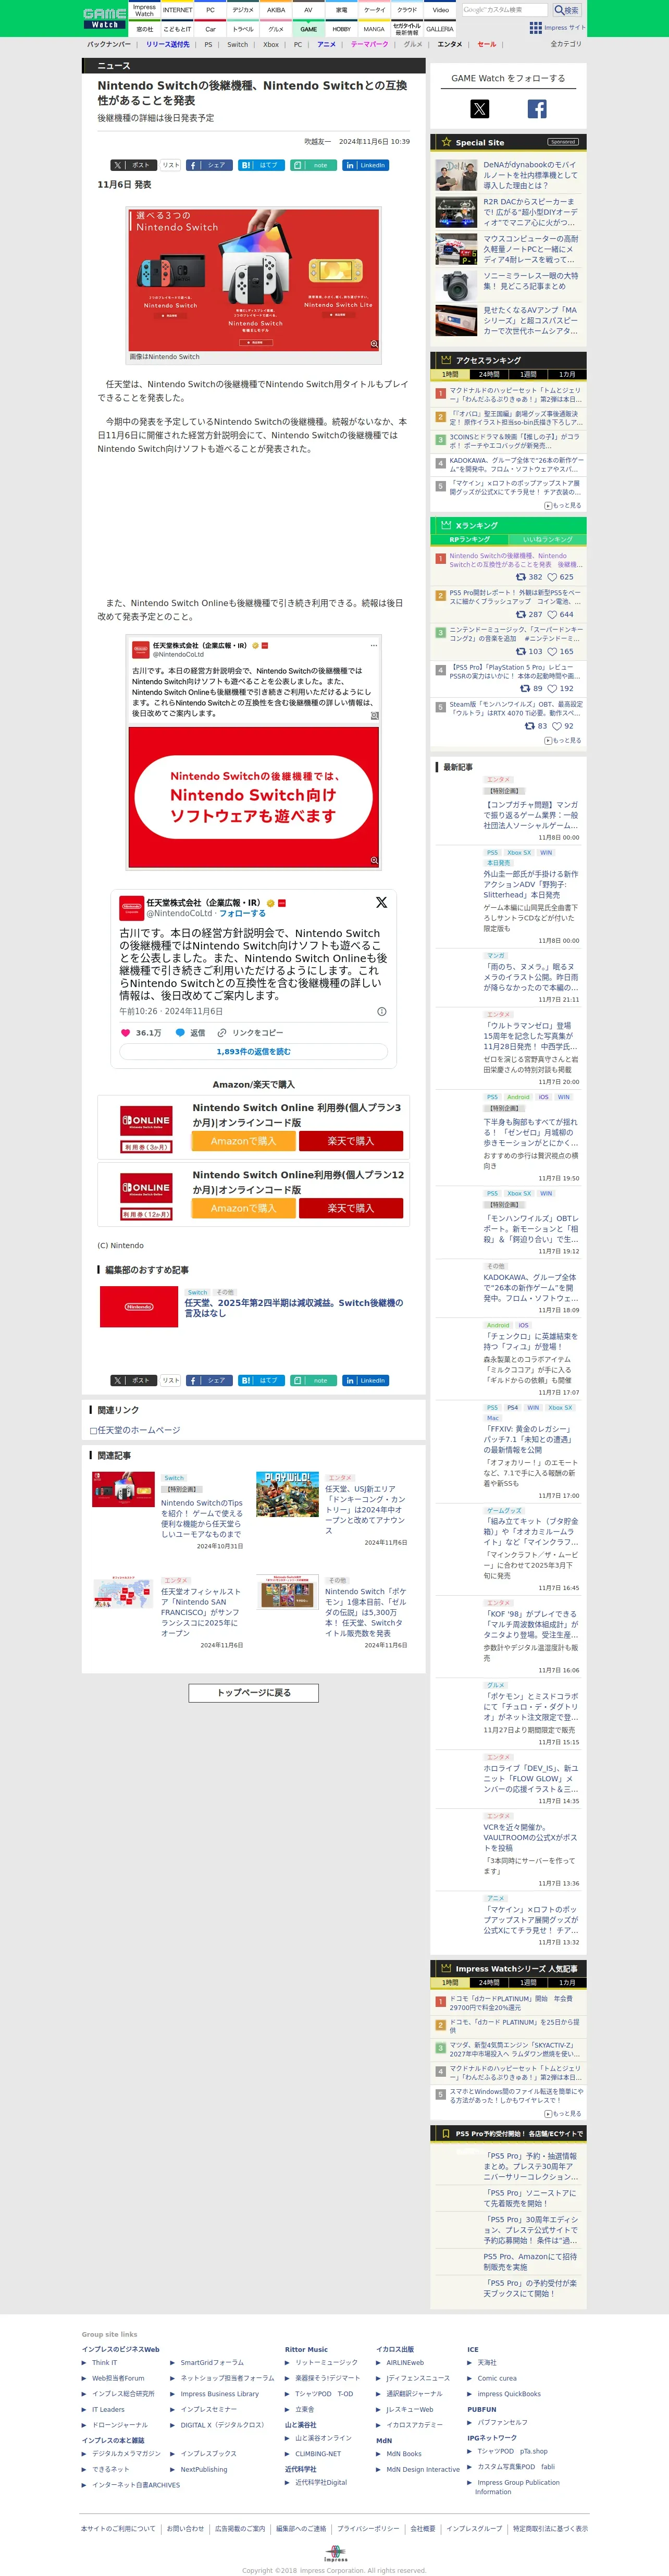Click the top Facebook share button
669x2576 pixels.
209,165
